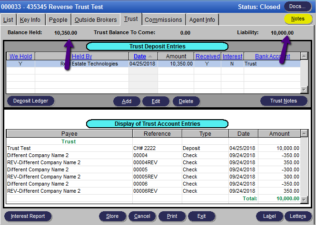Switch to the Key Info tab
Viewport: 316px width, 225px height.
coord(30,20)
